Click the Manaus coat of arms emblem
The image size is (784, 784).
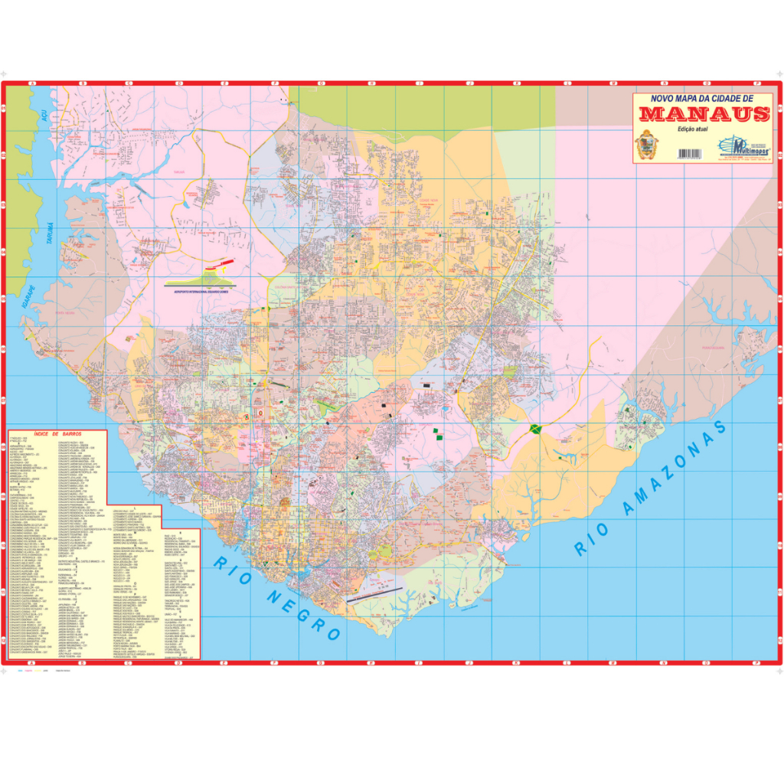tap(647, 147)
